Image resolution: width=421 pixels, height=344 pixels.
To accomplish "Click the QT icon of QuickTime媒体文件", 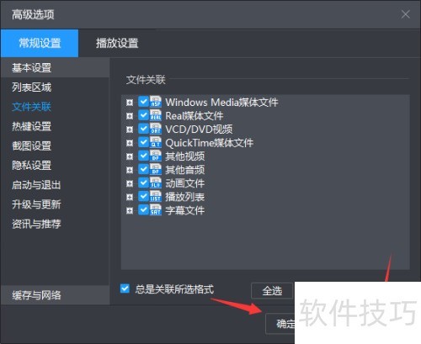I will tap(156, 142).
